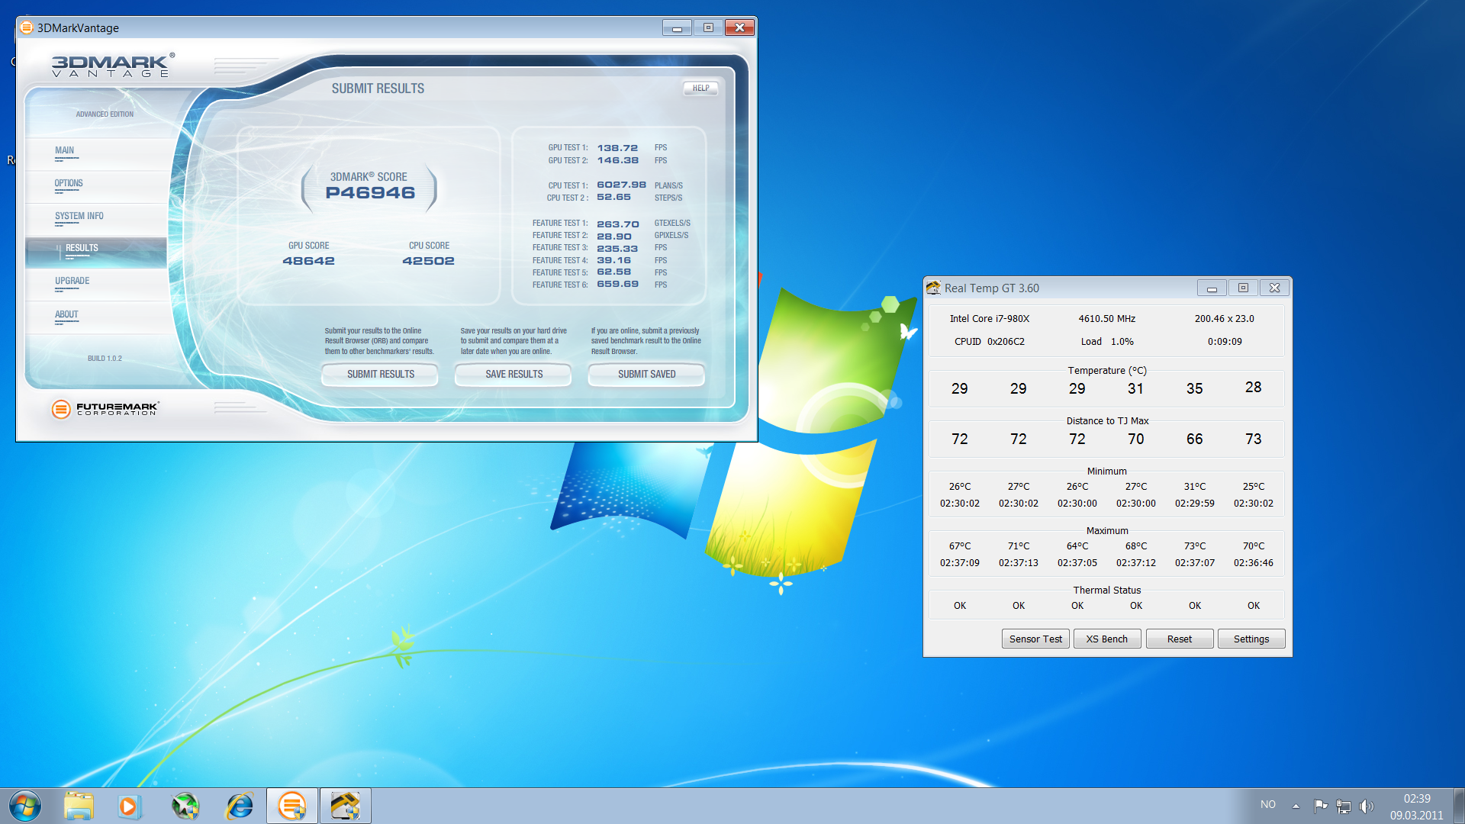Click Reset button in Real Temp
This screenshot has height=824, width=1465.
[x=1180, y=639]
